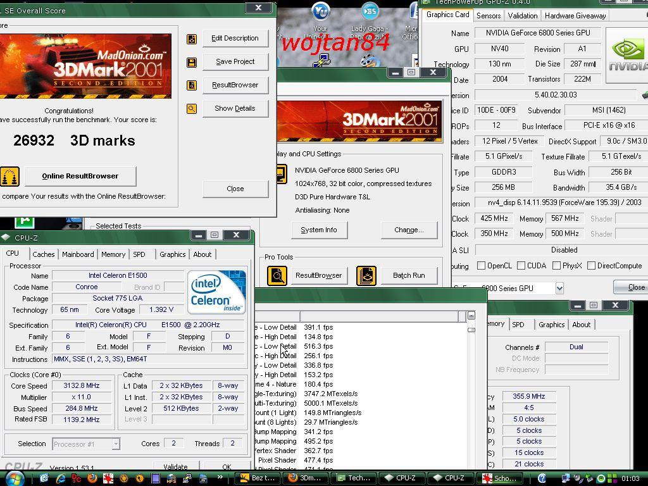The width and height of the screenshot is (648, 486).
Task: Enable the OpenCL checkbox in GPU-Z
Action: [481, 266]
